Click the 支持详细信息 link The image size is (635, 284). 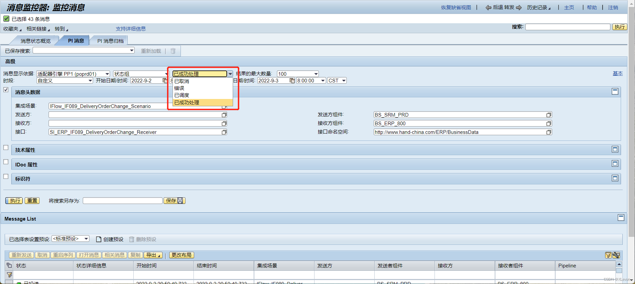coord(131,29)
